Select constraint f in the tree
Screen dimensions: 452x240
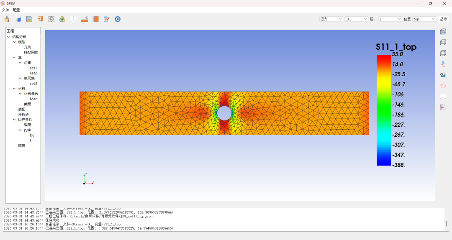[31, 140]
